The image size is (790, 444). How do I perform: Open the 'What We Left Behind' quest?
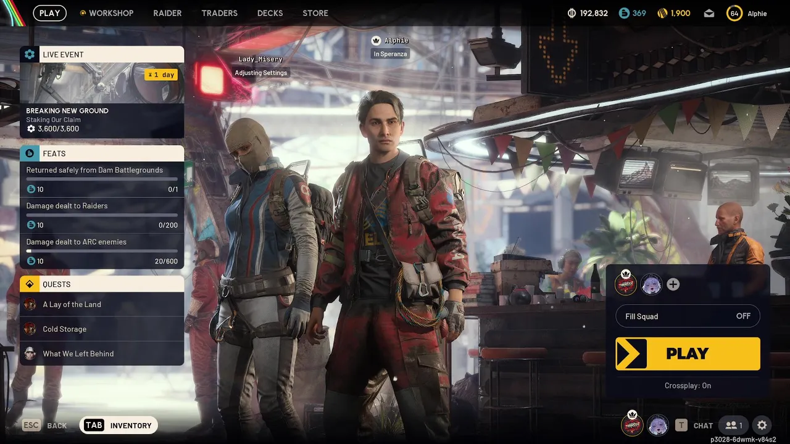pos(102,354)
